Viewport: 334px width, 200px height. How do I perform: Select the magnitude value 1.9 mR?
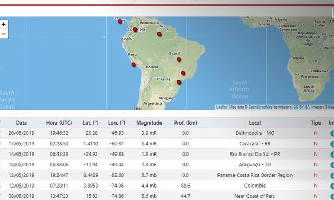(149, 154)
